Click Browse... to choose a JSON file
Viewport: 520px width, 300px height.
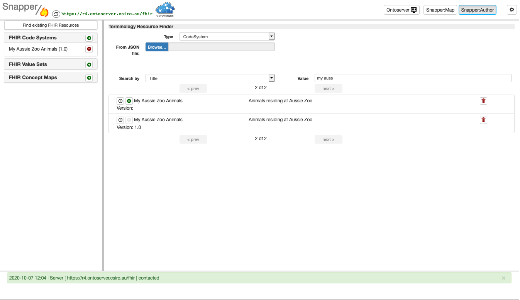coord(157,47)
